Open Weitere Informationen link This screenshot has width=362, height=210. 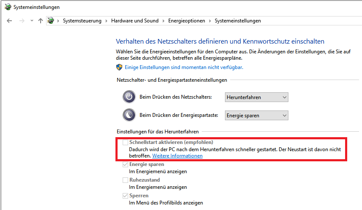(x=177, y=156)
